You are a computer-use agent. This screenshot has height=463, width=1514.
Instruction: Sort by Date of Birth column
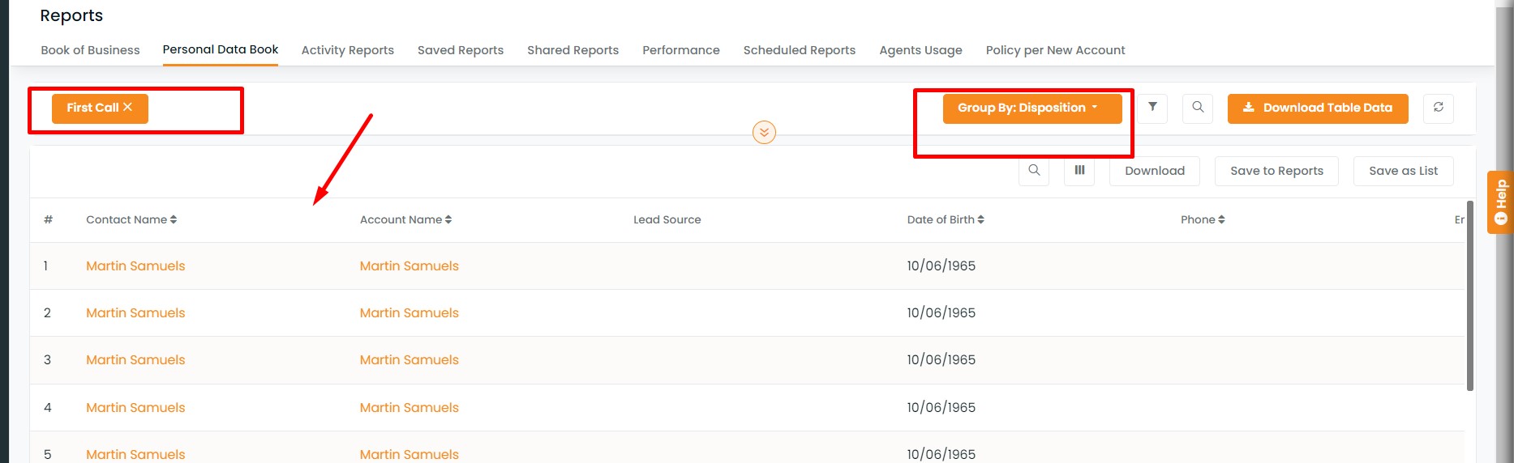(946, 219)
